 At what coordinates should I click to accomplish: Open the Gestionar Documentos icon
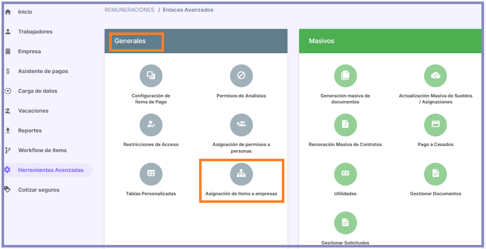(436, 174)
